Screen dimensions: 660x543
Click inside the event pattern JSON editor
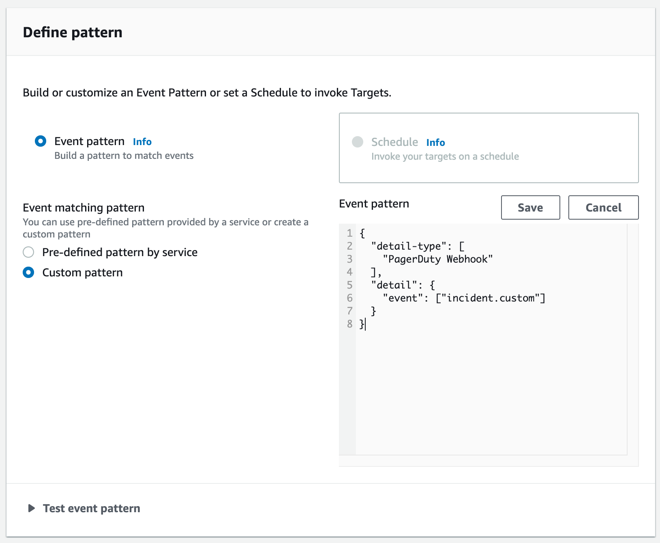pos(491,339)
